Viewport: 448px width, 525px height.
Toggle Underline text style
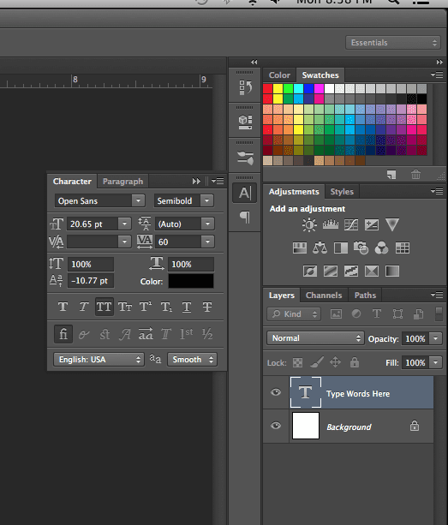tap(187, 307)
